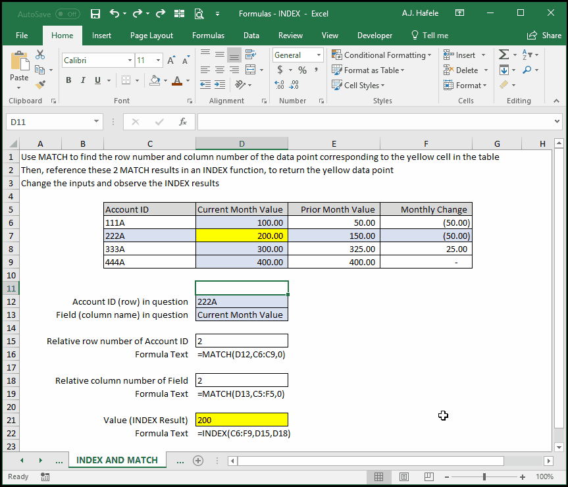Expand the Cell Styles menu
Screen dimensions: 568x487
(x=358, y=85)
